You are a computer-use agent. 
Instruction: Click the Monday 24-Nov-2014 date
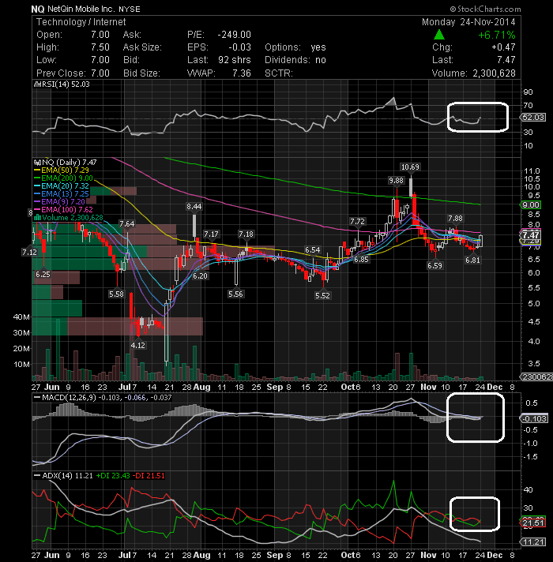pyautogui.click(x=468, y=22)
